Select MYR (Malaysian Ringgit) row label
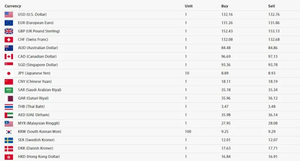The width and height of the screenshot is (300, 161). (39, 123)
